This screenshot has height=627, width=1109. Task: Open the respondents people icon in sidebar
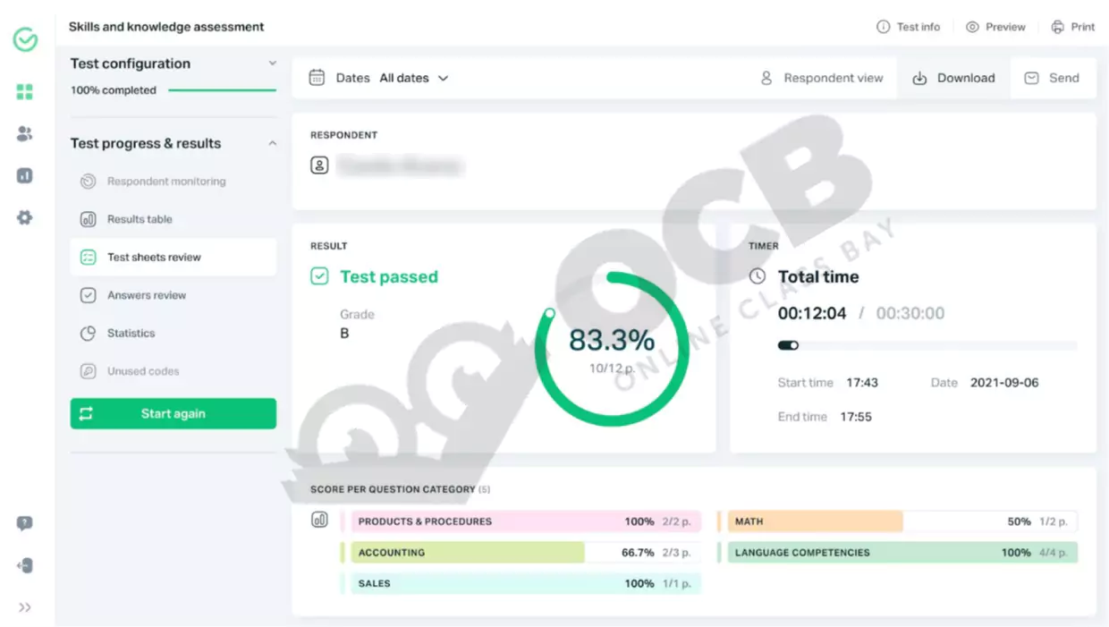pos(25,134)
